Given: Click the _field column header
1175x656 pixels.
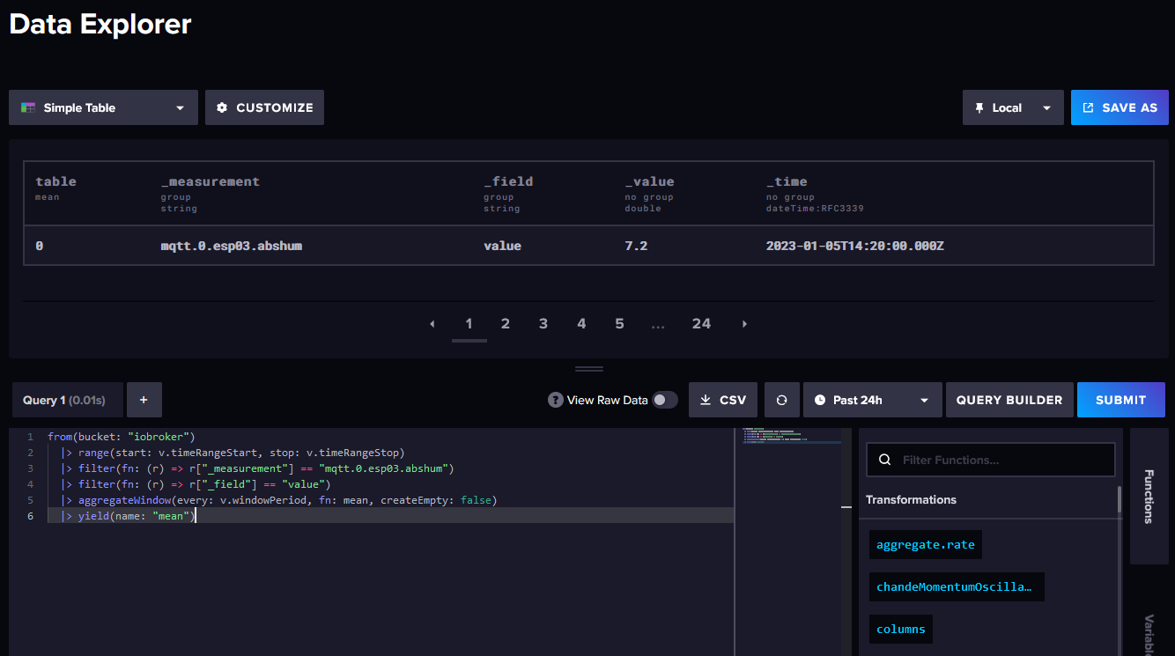Looking at the screenshot, I should (508, 181).
